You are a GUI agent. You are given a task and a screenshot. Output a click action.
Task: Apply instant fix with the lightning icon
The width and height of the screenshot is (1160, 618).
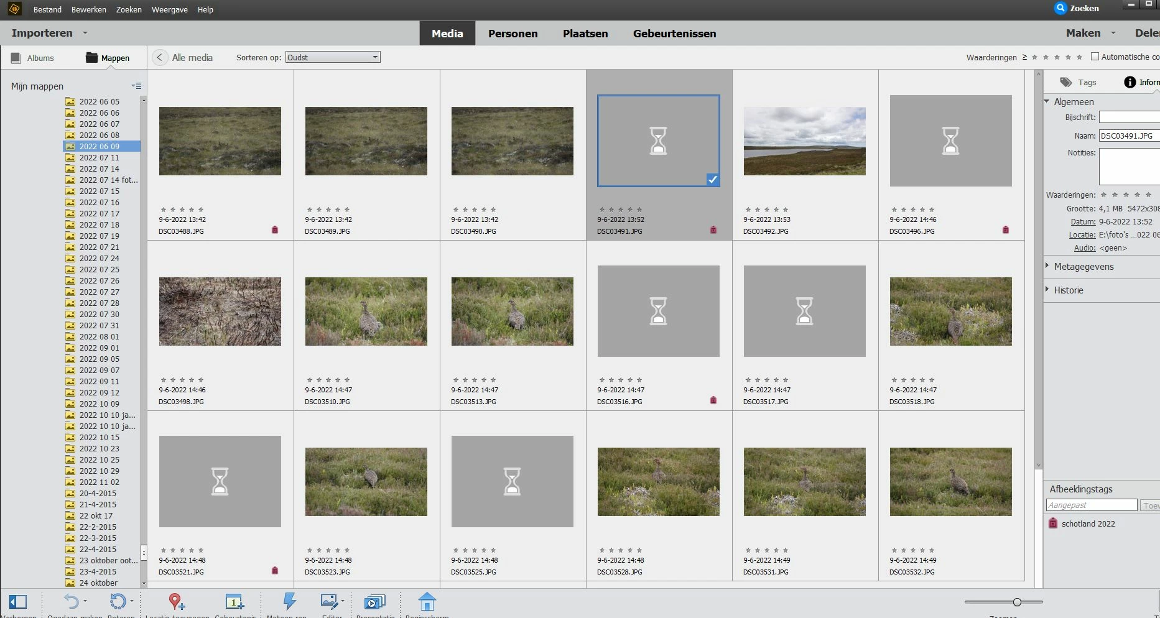pos(289,601)
